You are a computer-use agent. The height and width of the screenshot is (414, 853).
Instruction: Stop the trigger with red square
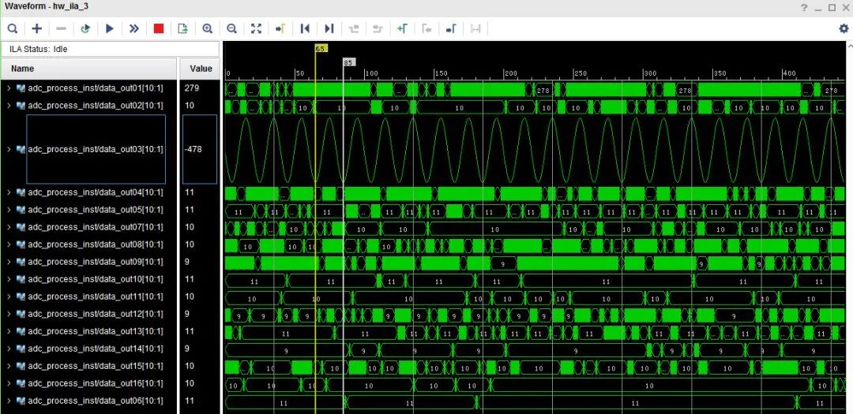(159, 28)
